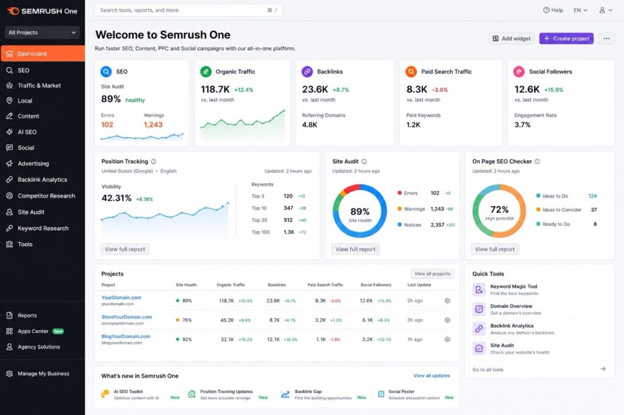Click the AI SEO Toolkit update icon
624x415 pixels.
pos(105,394)
